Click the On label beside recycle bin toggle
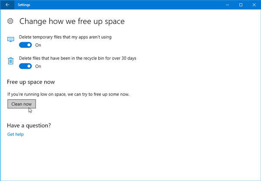This screenshot has width=261, height=181. pos(38,66)
